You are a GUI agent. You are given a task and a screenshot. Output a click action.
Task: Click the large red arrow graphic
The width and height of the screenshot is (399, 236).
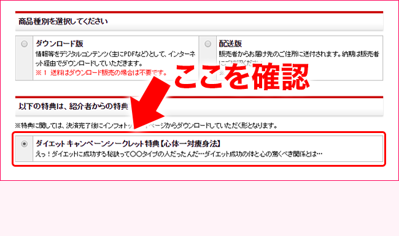tap(149, 103)
